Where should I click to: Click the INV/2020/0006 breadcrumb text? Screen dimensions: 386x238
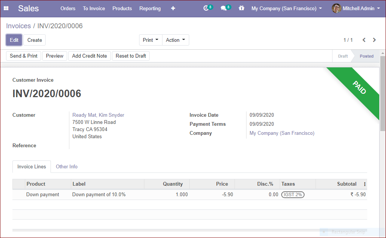(60, 26)
